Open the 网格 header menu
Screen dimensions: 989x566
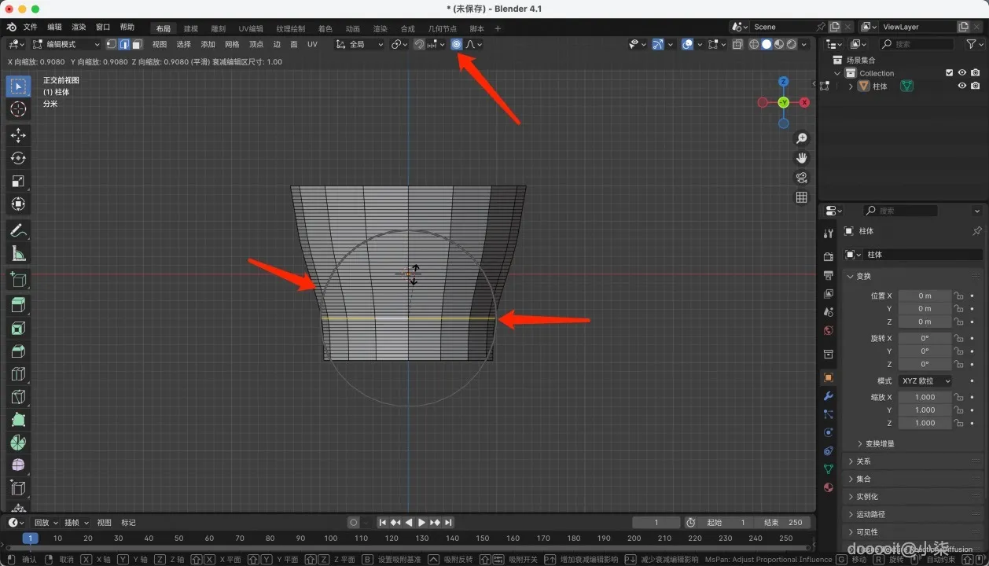pyautogui.click(x=232, y=44)
